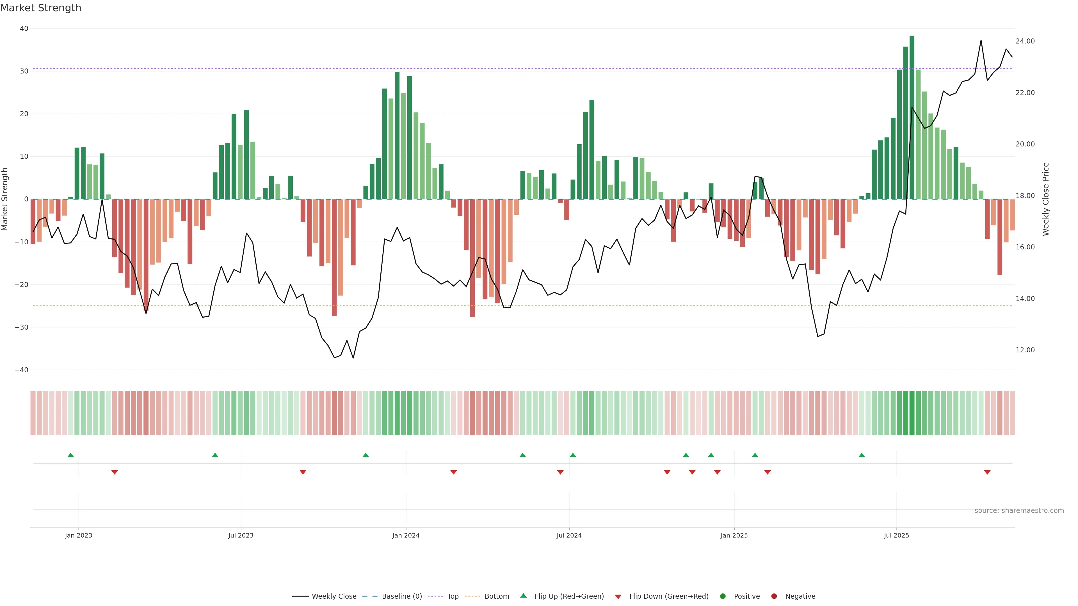The image size is (1078, 606).
Task: Click the 24.00 label on the price axis
Action: (x=1025, y=41)
